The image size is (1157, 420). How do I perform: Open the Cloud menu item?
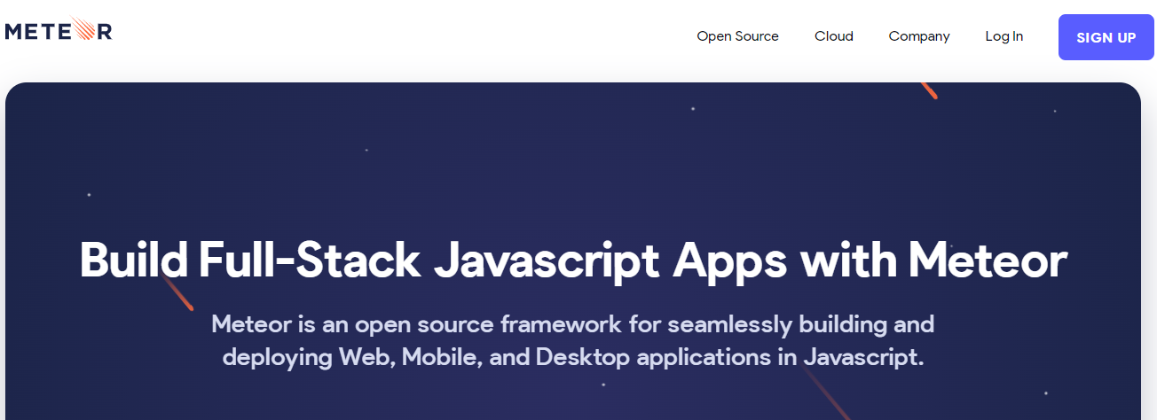tap(834, 36)
